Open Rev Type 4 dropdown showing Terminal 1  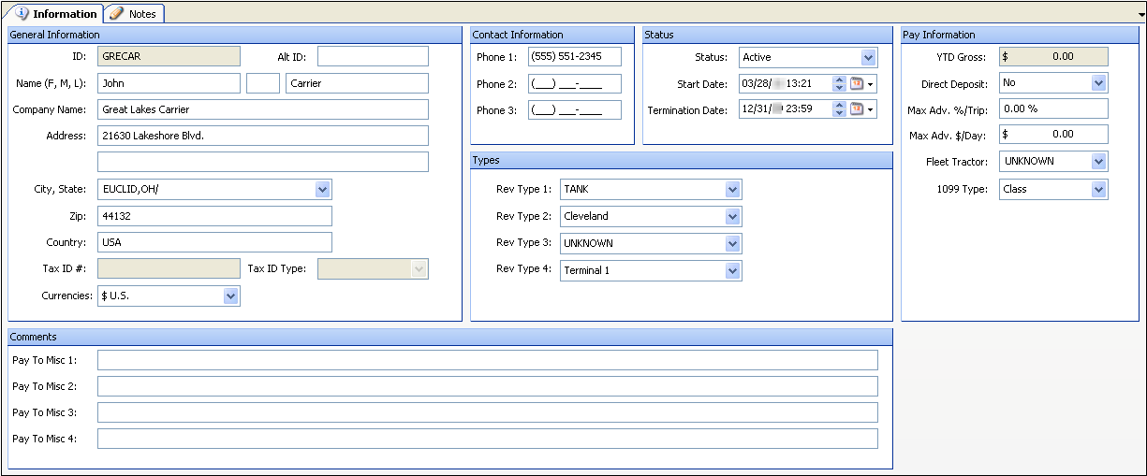pos(732,271)
